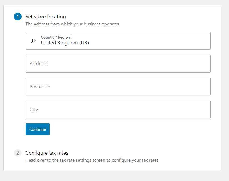Click the Postcode placeholder text
Viewport: 229px width, 181px height.
pyautogui.click(x=40, y=87)
